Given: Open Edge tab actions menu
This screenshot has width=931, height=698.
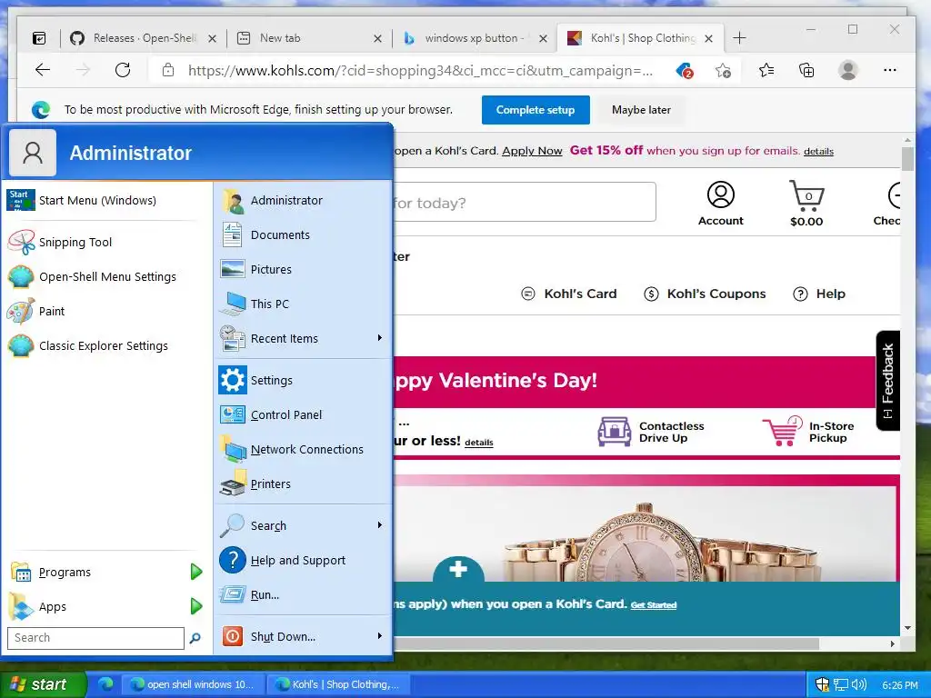Looking at the screenshot, I should coord(39,38).
